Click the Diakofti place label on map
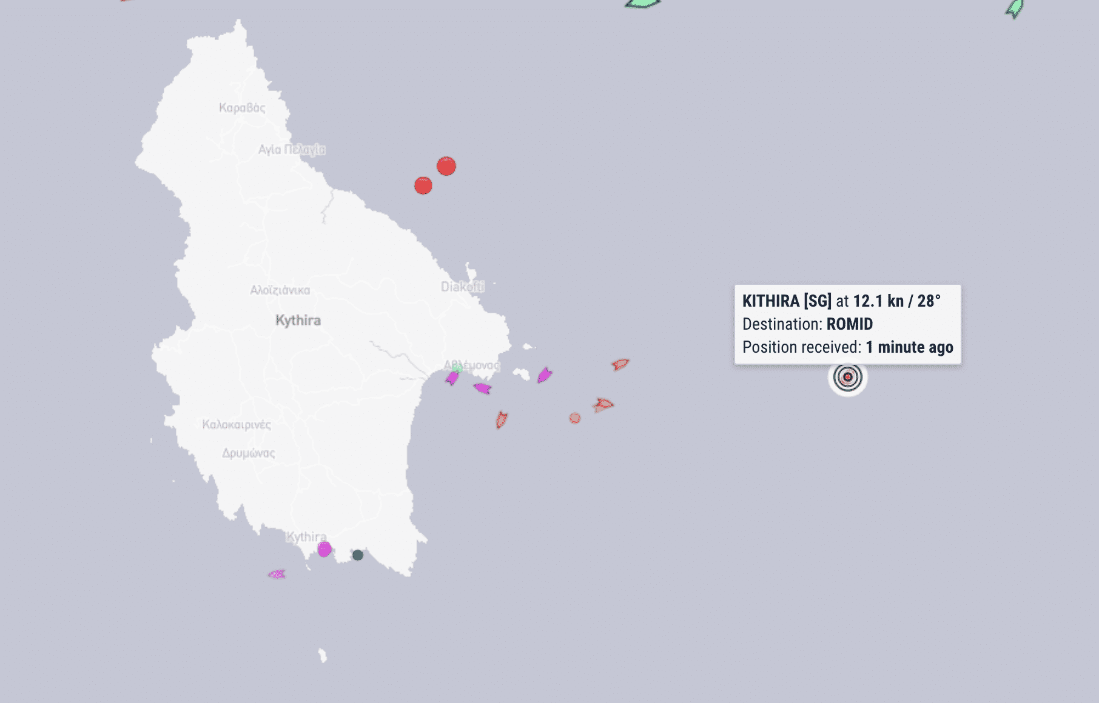The image size is (1099, 703). tap(462, 287)
